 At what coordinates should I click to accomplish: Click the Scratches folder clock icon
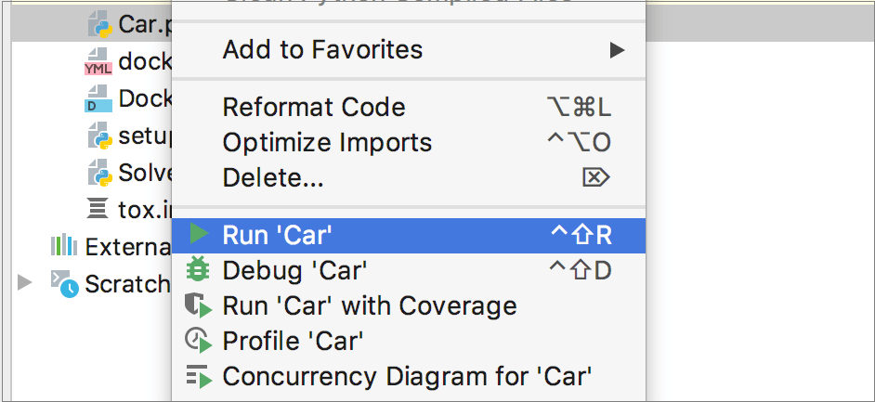(64, 283)
